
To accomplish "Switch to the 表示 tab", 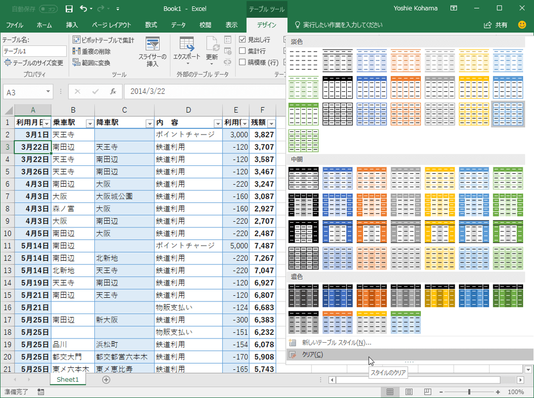I will click(231, 25).
